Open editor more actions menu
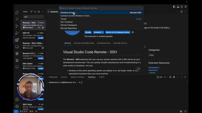 [x=185, y=12]
